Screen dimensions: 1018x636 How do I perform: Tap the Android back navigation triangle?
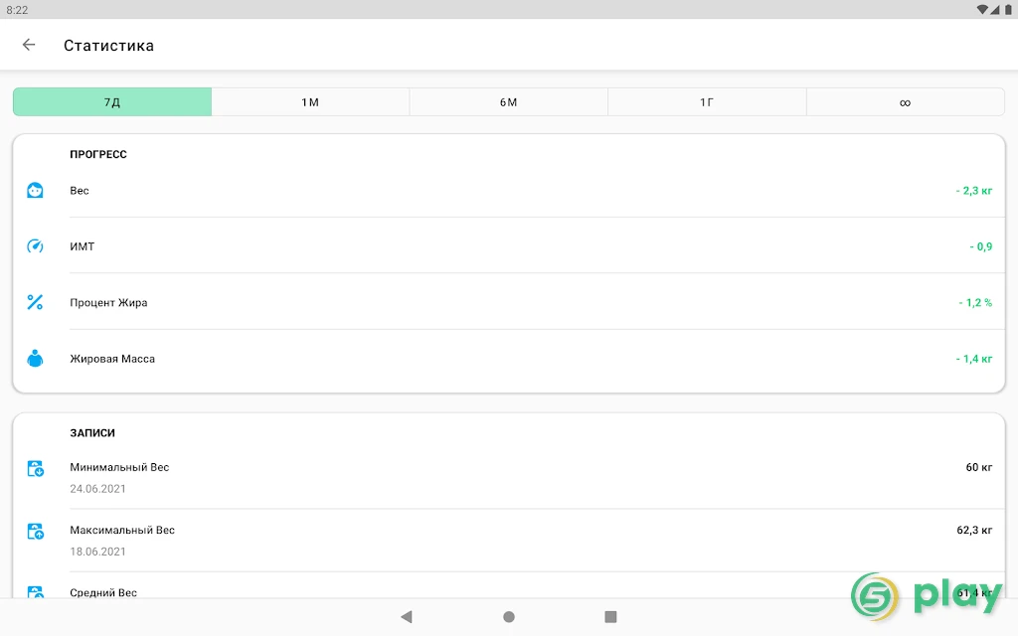407,616
